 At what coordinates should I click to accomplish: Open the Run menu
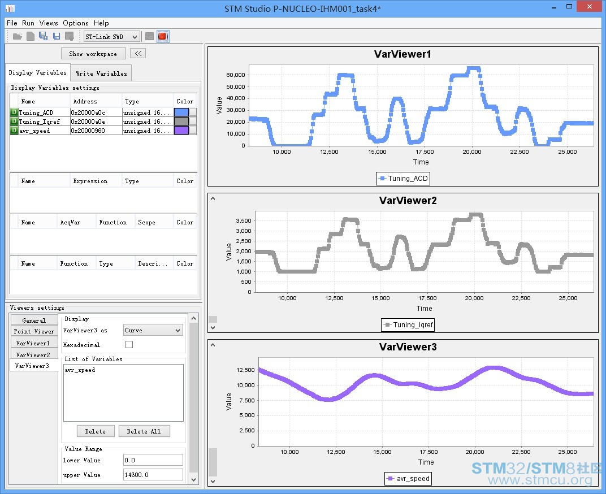point(28,23)
